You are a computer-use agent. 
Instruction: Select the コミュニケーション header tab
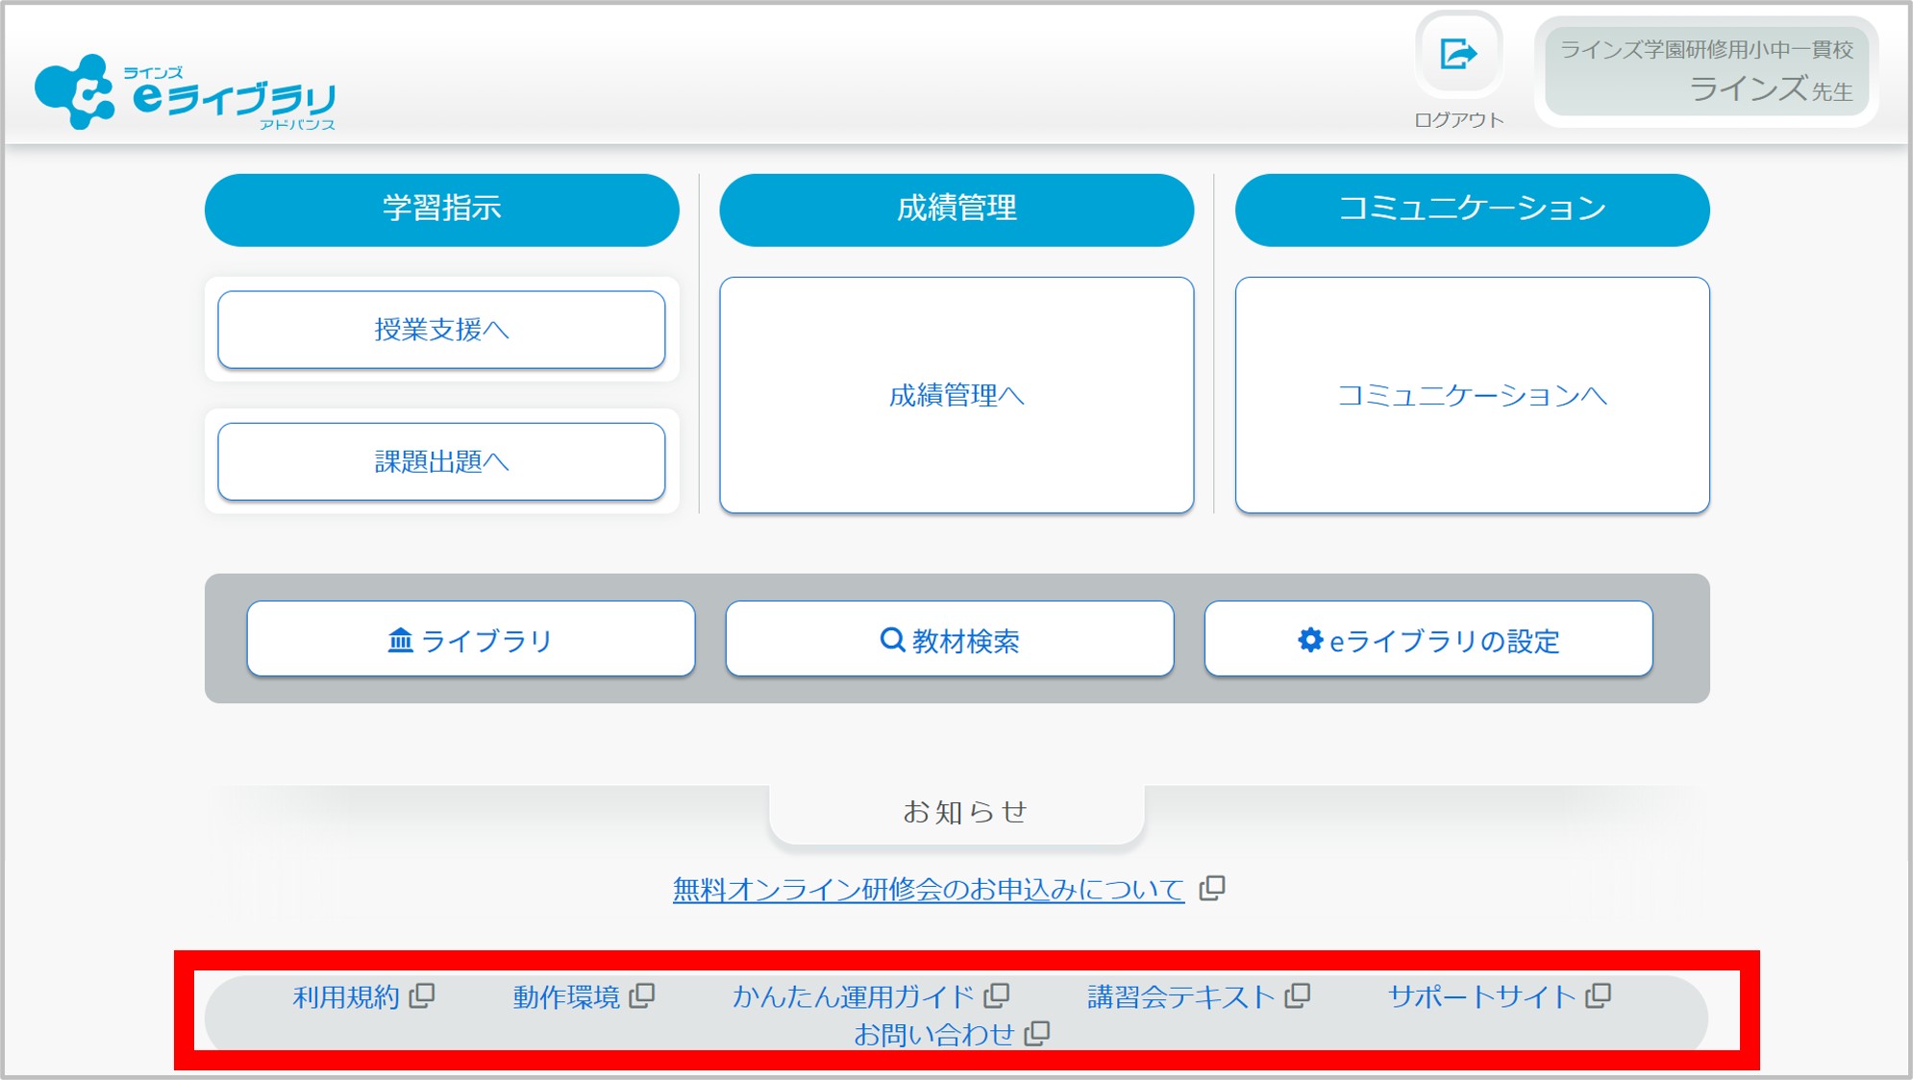click(1471, 209)
